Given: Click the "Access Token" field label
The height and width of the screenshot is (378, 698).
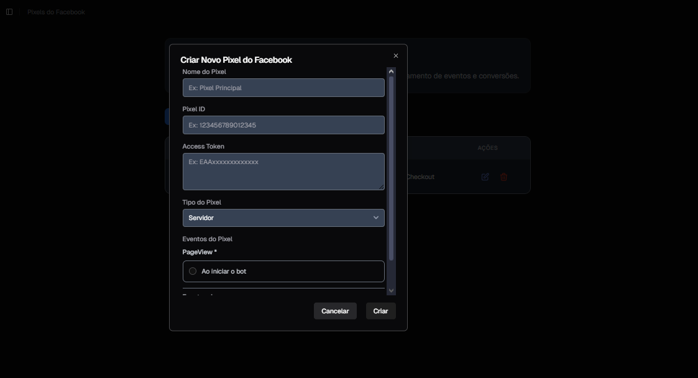Looking at the screenshot, I should (x=203, y=146).
